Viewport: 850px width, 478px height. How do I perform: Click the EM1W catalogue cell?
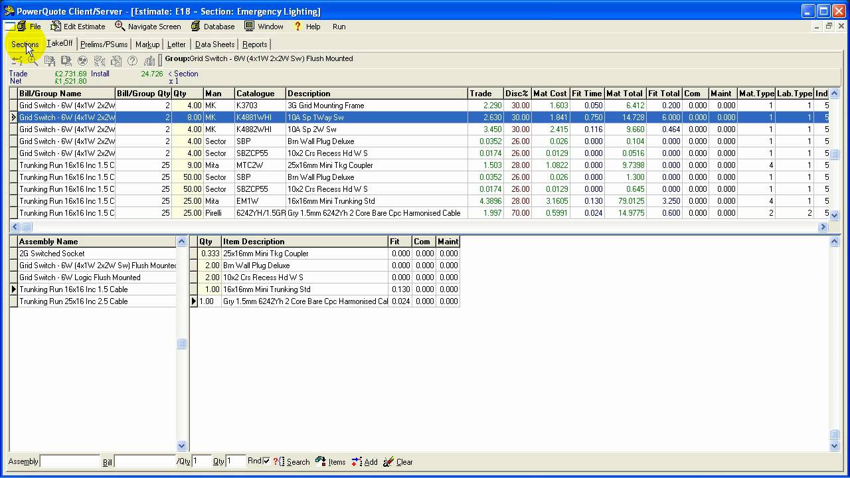[260, 201]
